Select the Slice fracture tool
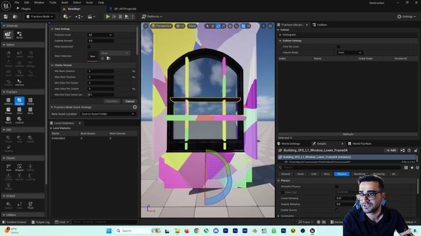Screen dimensions: 421x236 (x=19, y=111)
